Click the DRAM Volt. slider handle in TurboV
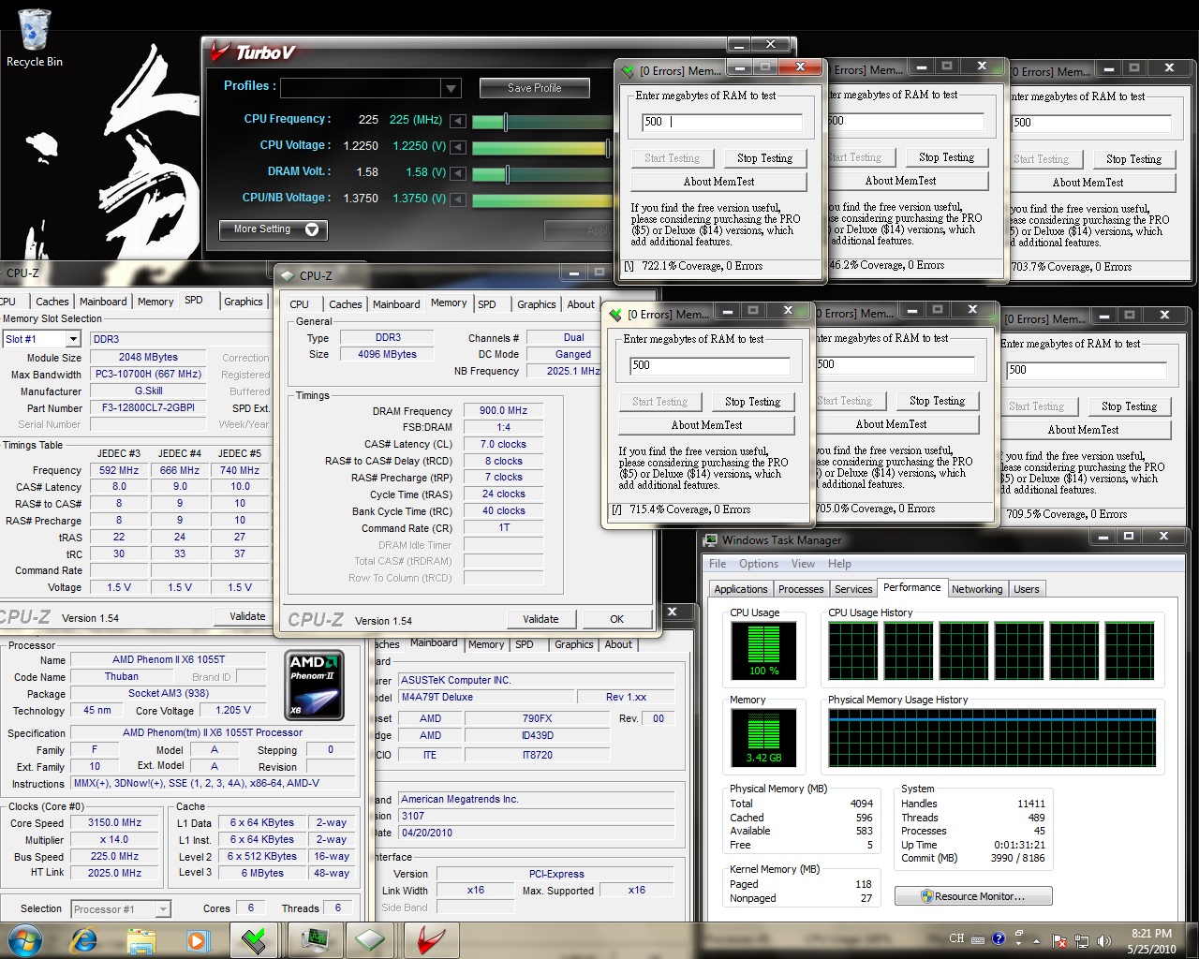Viewport: 1199px width, 959px height. coord(507,173)
